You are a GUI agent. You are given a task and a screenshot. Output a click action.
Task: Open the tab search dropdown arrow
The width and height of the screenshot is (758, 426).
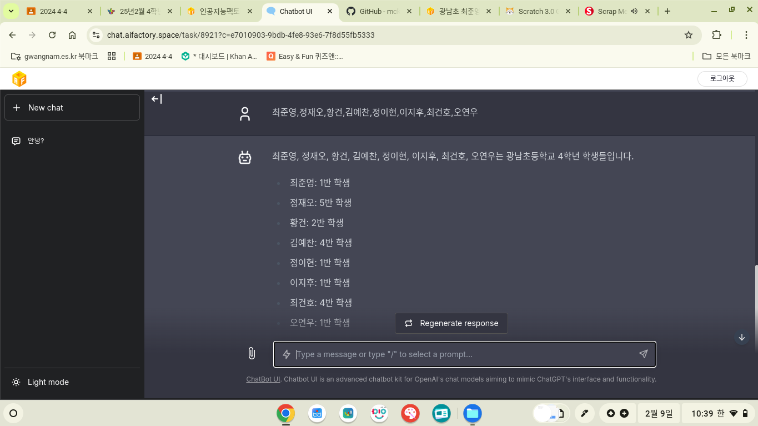[x=11, y=11]
